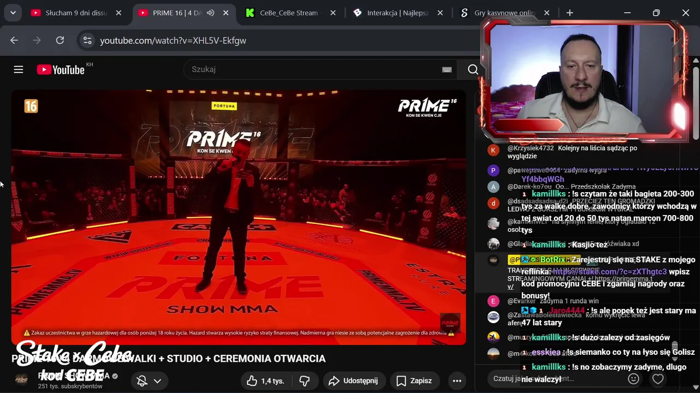
Task: Like the video (1,4 tys.)
Action: click(266, 381)
